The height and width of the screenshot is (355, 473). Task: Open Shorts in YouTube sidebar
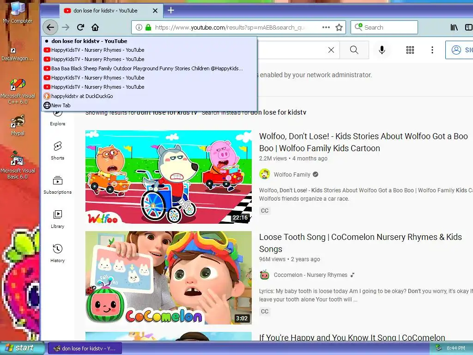click(57, 151)
